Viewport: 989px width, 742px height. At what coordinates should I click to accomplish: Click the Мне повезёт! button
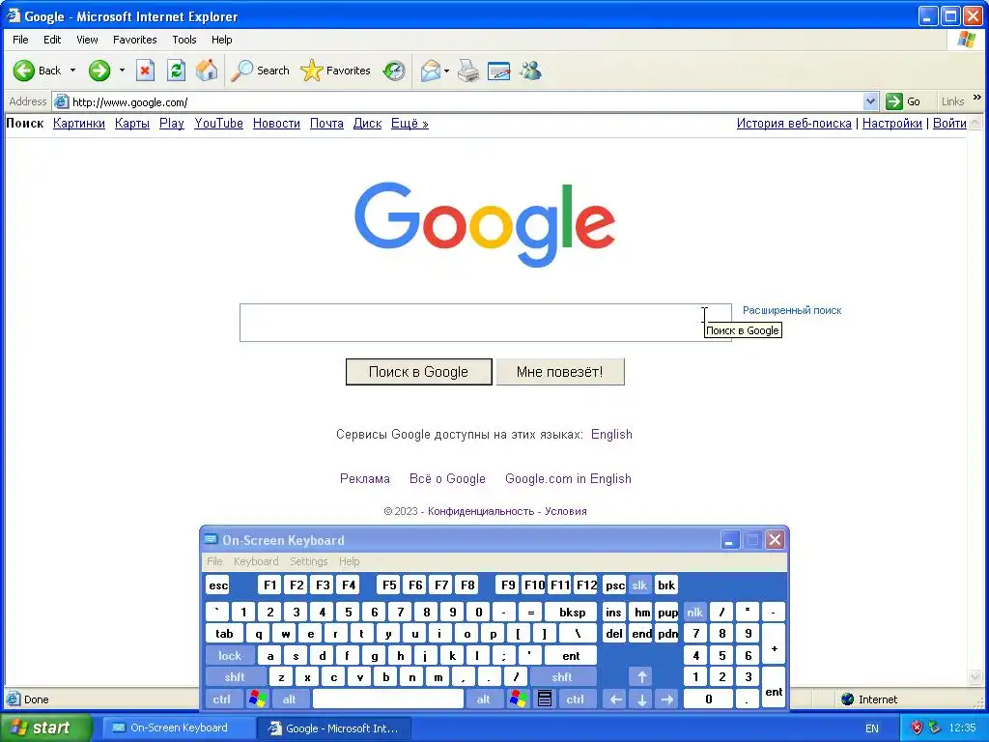pos(560,372)
